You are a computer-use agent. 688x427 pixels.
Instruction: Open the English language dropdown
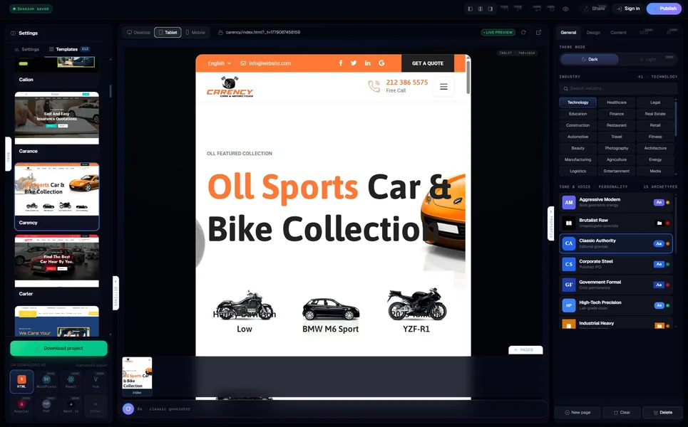tap(220, 63)
